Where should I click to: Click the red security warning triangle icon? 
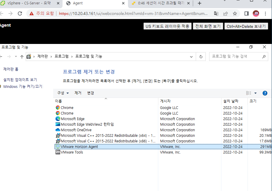tap(31, 13)
